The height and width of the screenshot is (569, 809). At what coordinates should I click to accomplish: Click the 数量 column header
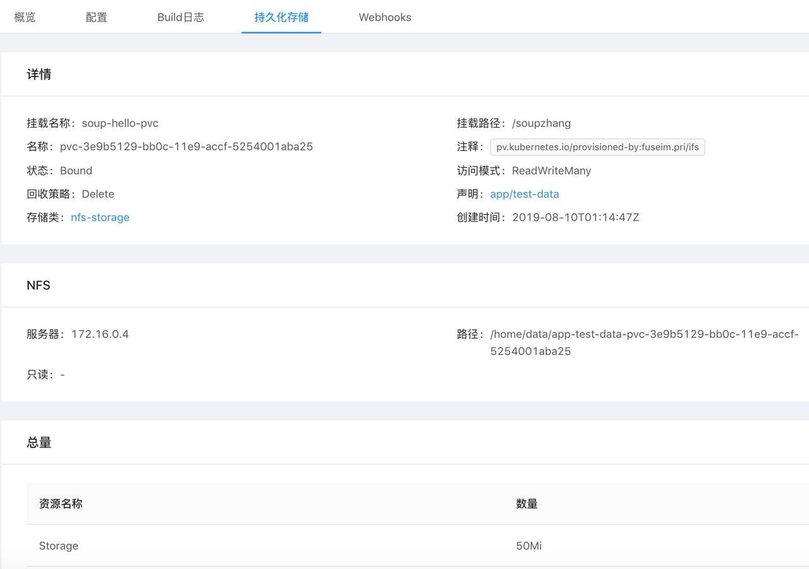click(x=527, y=503)
